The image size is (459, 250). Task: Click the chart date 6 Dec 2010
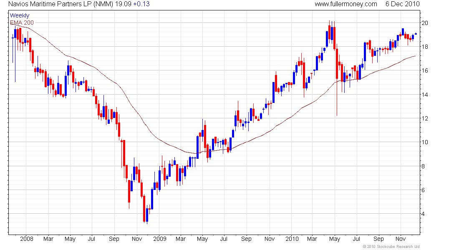pyautogui.click(x=403, y=4)
